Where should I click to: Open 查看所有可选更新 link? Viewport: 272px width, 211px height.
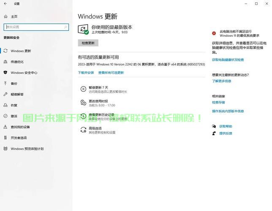pyautogui.click(x=111, y=73)
